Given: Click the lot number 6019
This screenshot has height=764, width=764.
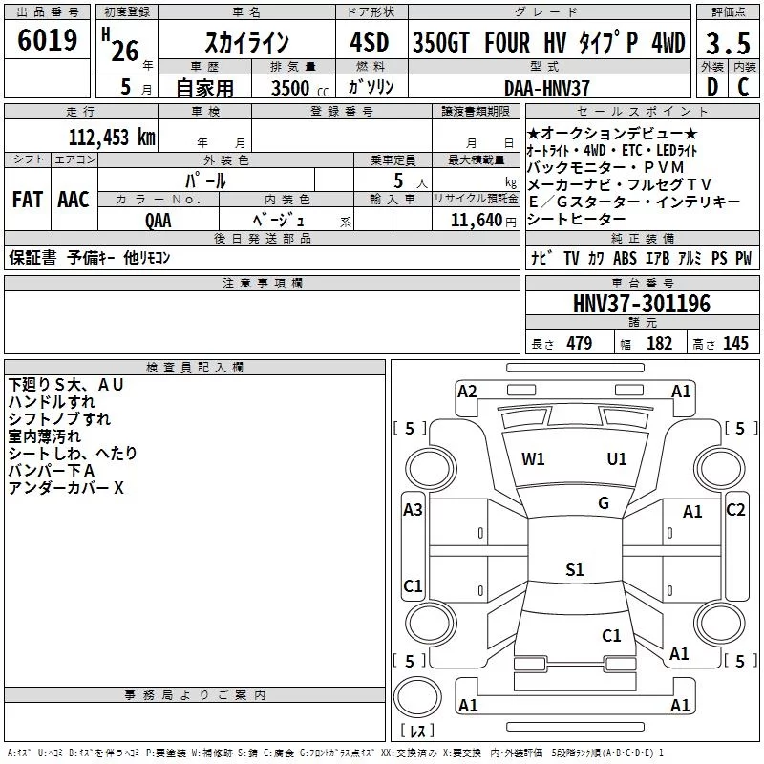Looking at the screenshot, I should point(47,39).
